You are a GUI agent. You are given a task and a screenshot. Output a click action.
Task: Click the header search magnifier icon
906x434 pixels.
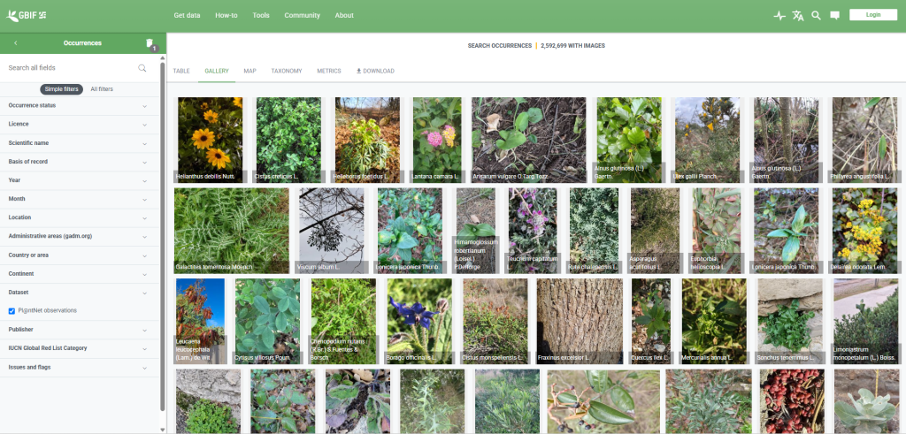pos(816,16)
